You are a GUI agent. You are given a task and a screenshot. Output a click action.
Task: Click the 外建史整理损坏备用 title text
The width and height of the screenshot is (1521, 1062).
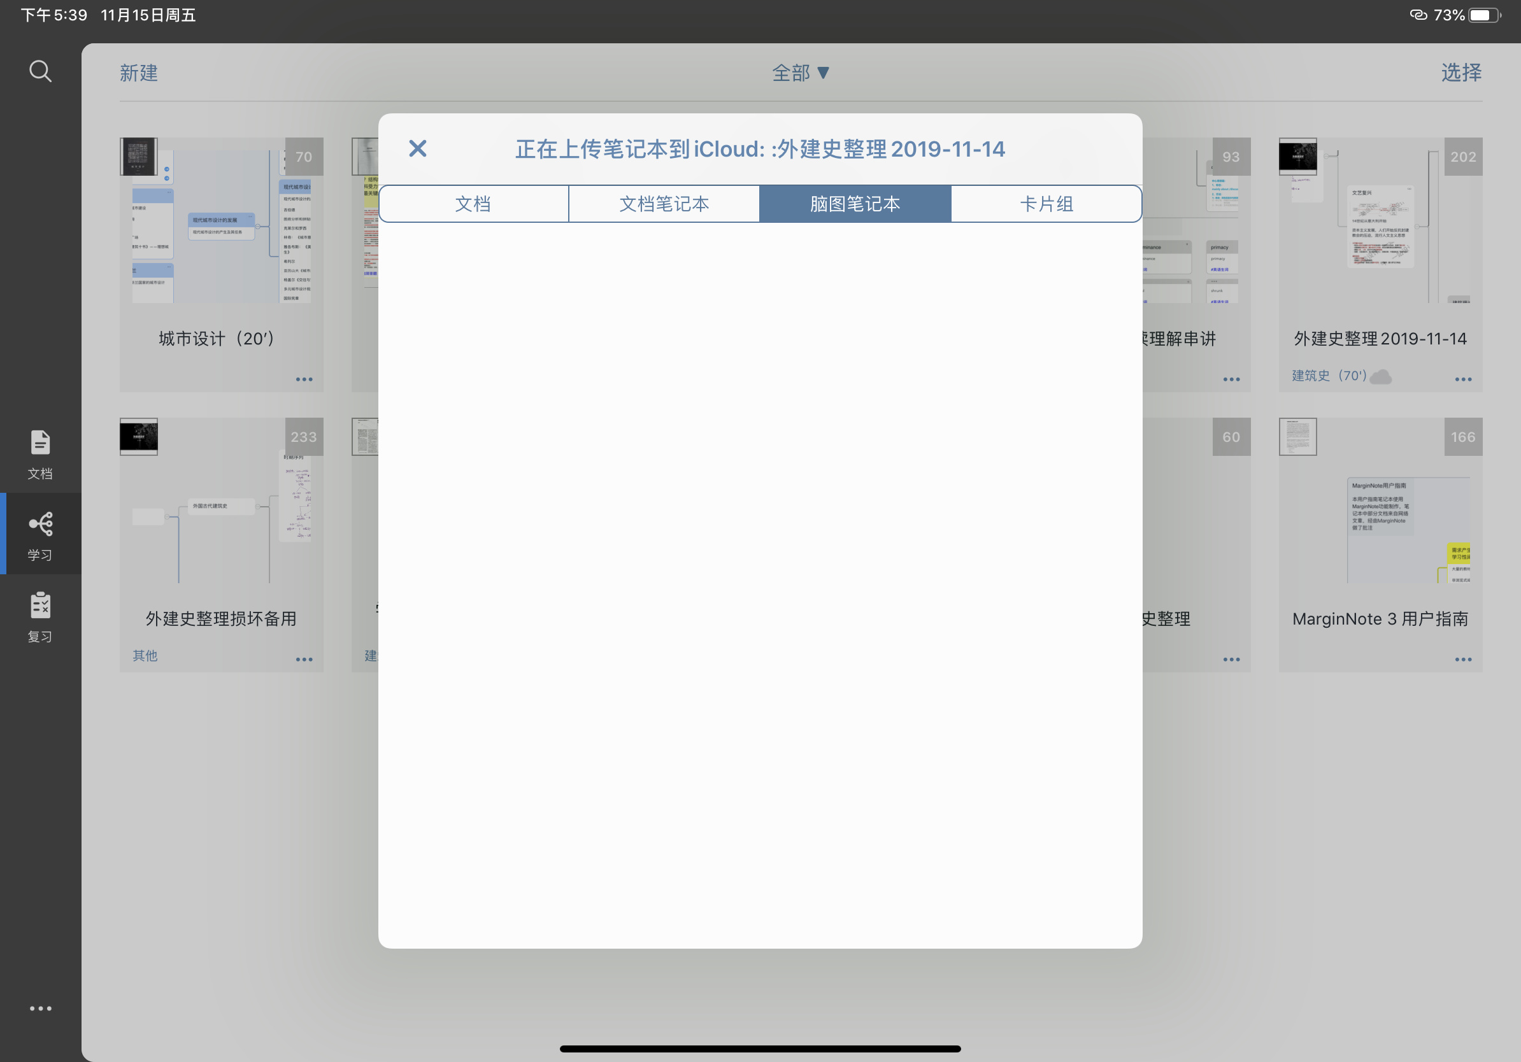[221, 619]
